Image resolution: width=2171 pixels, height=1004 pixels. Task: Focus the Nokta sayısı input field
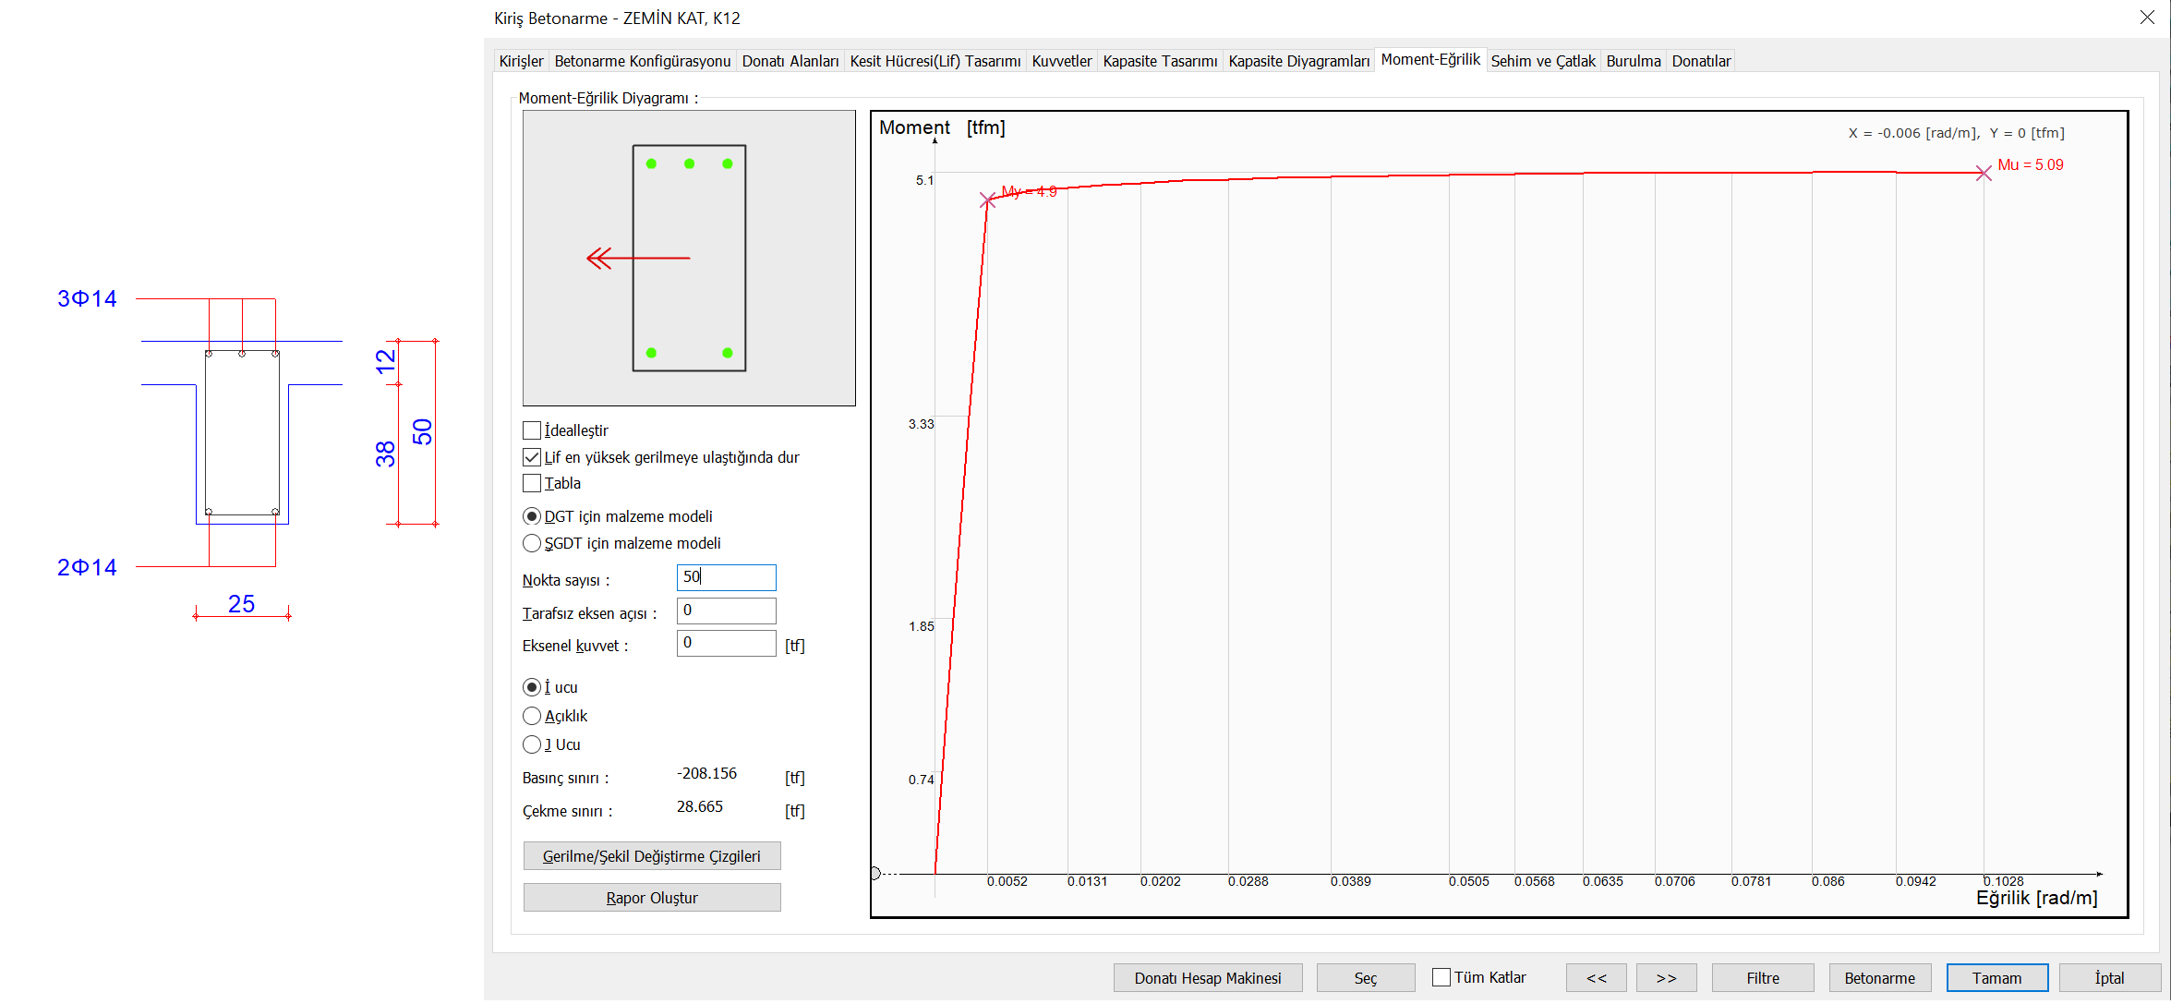(x=726, y=577)
